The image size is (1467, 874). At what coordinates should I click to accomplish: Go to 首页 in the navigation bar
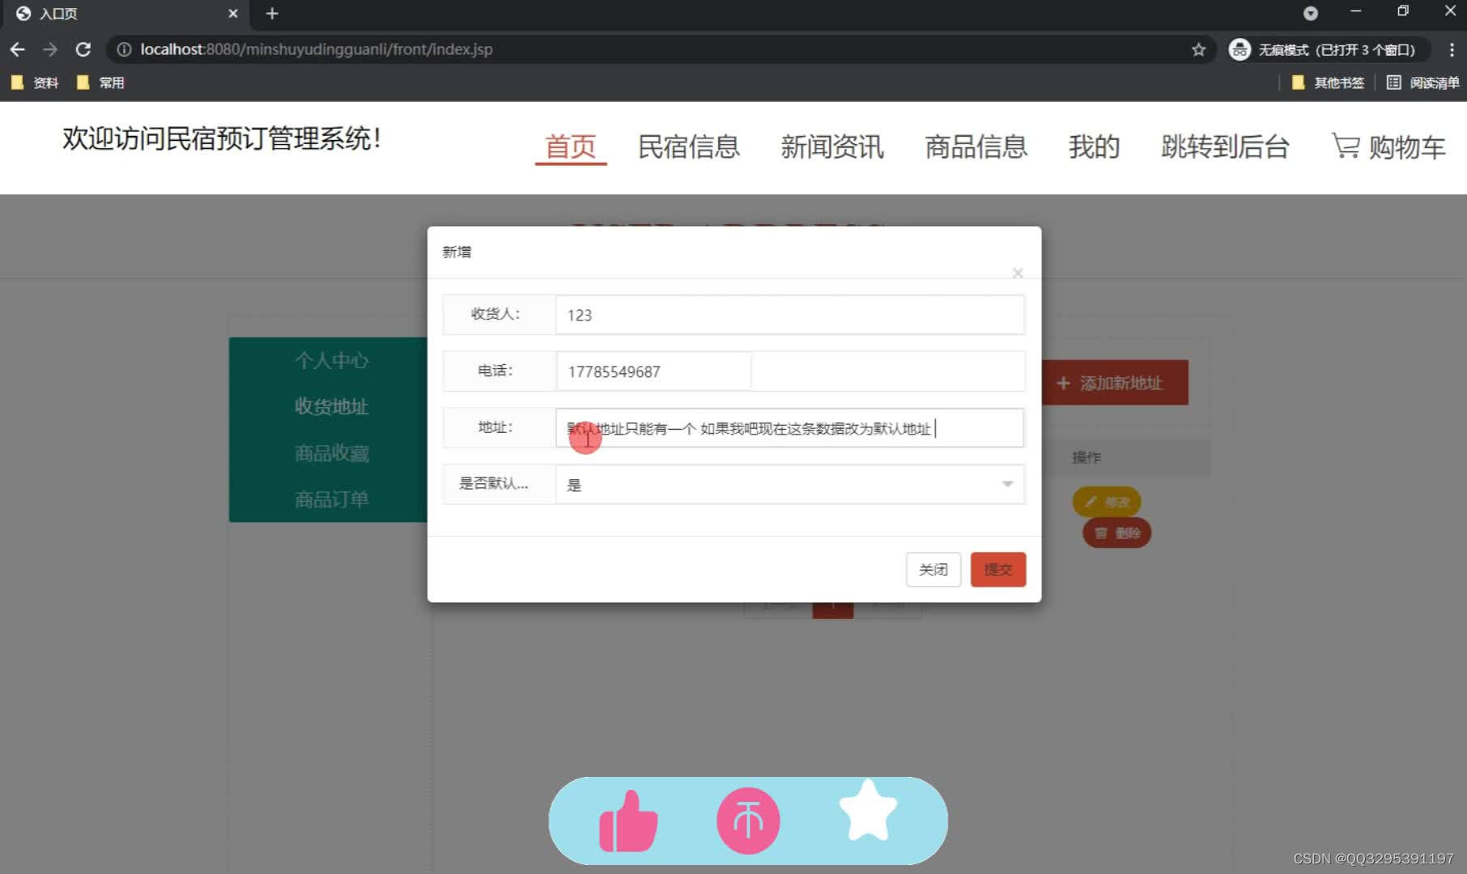(x=571, y=146)
